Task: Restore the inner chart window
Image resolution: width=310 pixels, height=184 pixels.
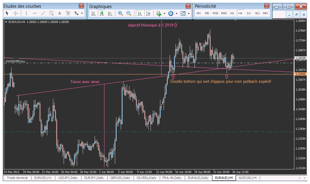Action: [296, 15]
